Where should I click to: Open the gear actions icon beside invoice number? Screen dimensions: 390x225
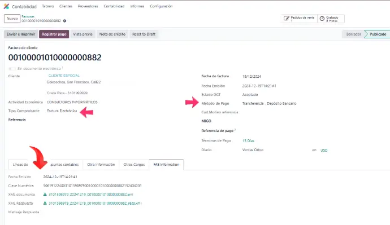[x=64, y=21]
